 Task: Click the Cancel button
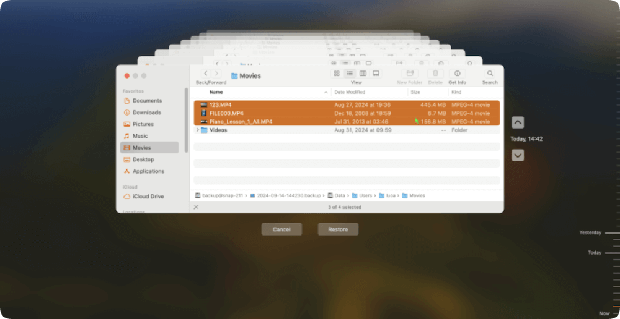click(281, 229)
